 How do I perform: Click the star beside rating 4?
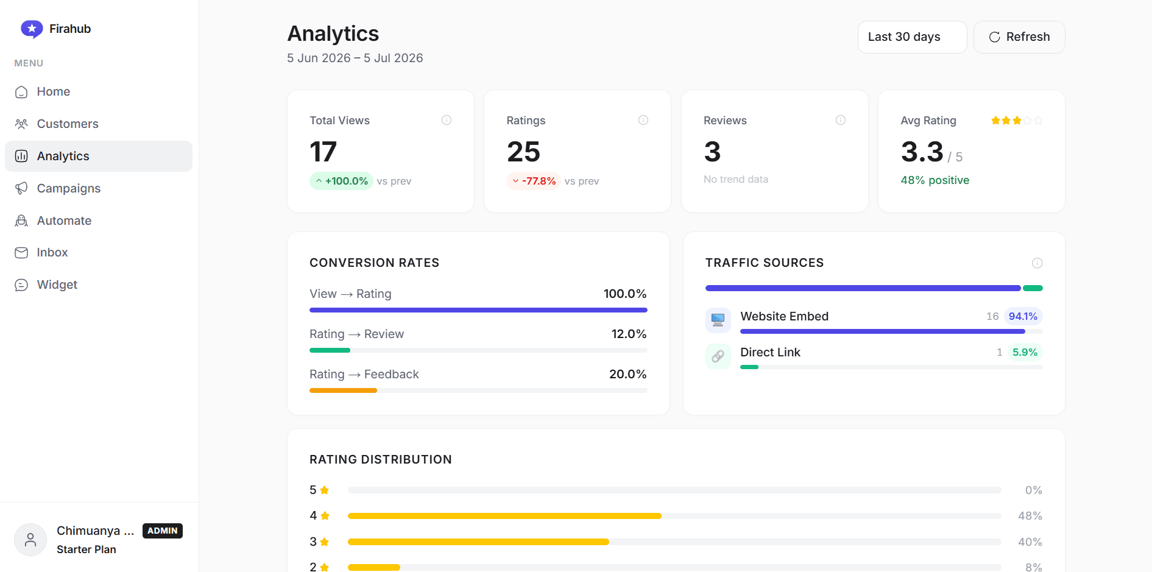click(325, 516)
